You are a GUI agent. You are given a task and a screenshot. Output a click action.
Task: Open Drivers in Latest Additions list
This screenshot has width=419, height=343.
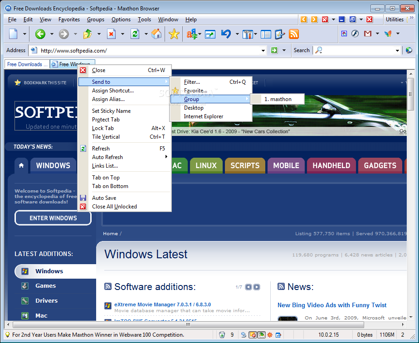(x=46, y=300)
